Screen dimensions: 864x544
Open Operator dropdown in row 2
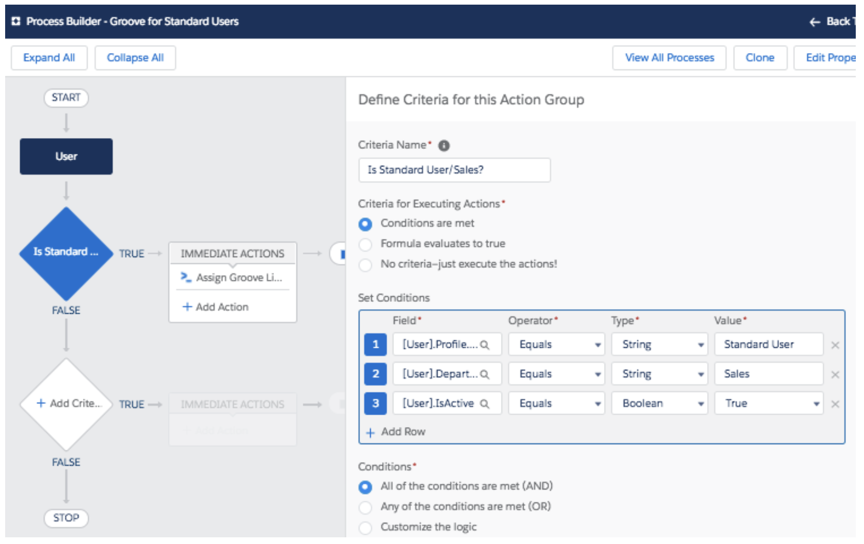point(557,373)
